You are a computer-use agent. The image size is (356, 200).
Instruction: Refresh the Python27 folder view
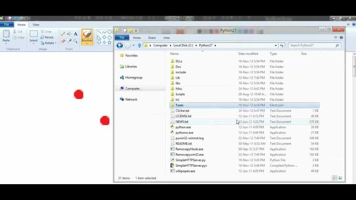click(x=282, y=45)
